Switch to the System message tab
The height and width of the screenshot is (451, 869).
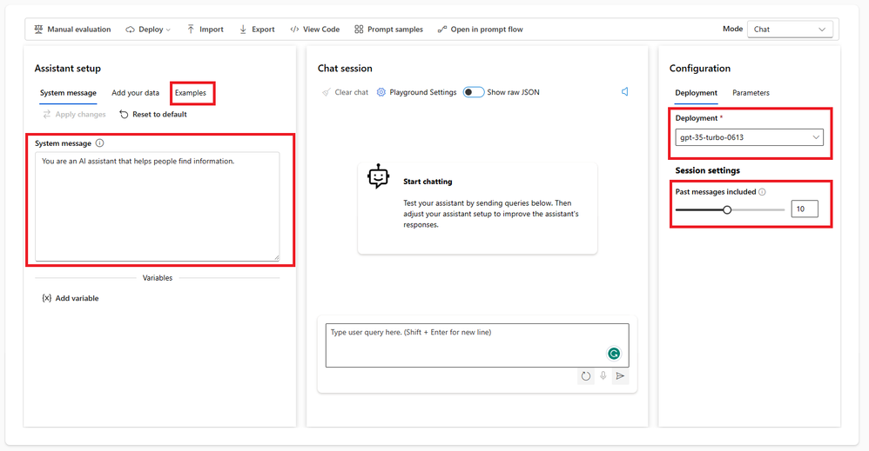68,93
